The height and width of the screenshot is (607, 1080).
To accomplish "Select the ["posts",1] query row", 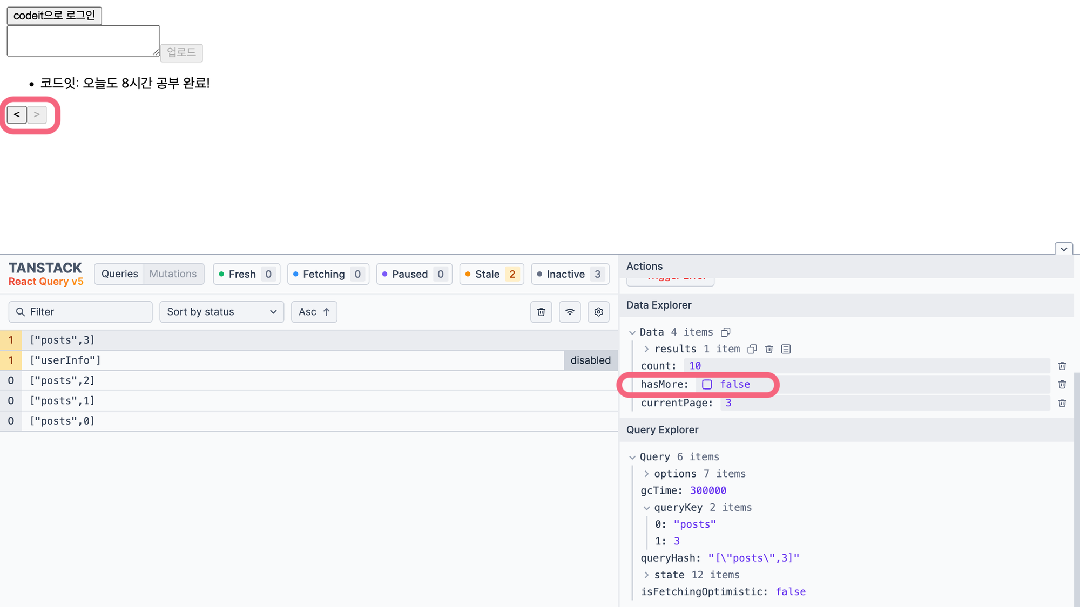I will tap(309, 401).
